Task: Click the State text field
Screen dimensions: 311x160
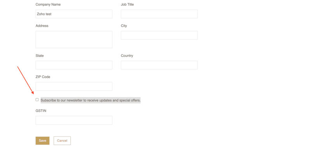Action: coord(74,65)
